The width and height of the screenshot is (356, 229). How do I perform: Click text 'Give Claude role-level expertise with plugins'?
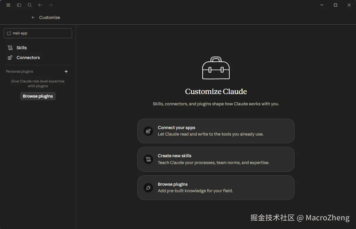click(38, 84)
